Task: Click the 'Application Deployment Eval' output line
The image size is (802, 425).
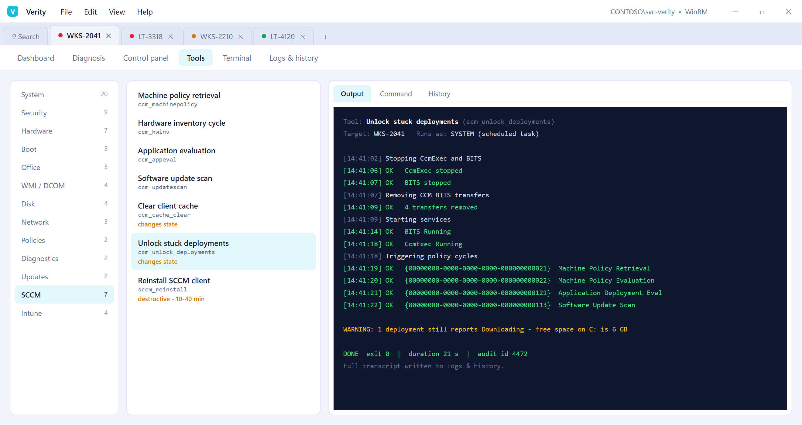Action: [502, 293]
